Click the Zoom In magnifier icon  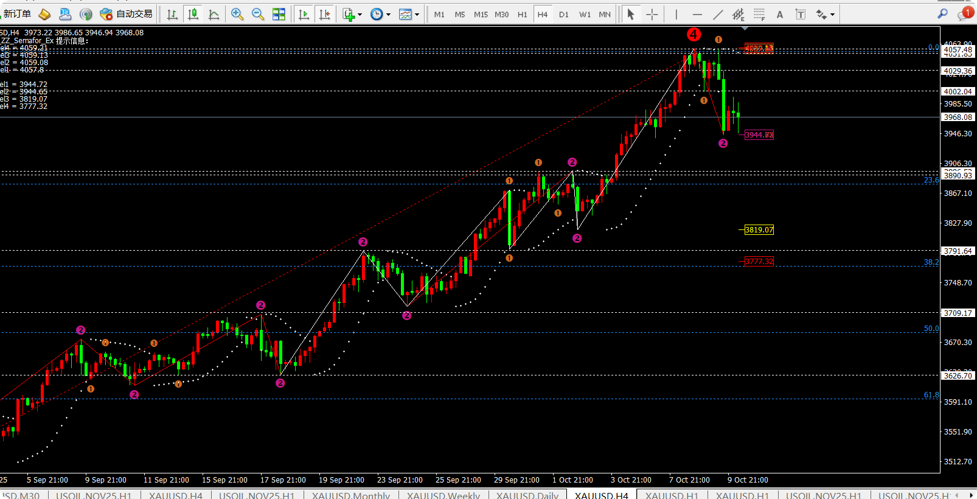tap(237, 14)
